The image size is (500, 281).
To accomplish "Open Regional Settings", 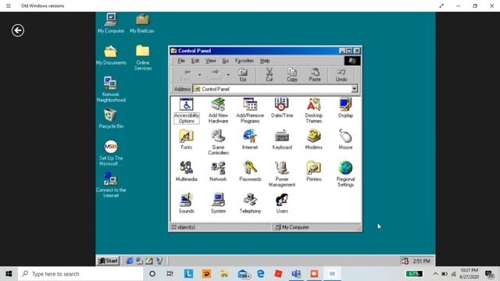I will pyautogui.click(x=345, y=174).
